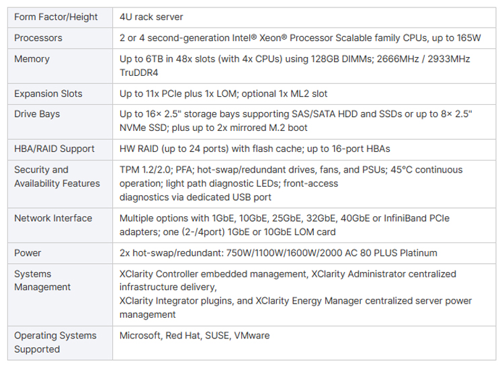Select Security and Availability Features label

click(57, 177)
